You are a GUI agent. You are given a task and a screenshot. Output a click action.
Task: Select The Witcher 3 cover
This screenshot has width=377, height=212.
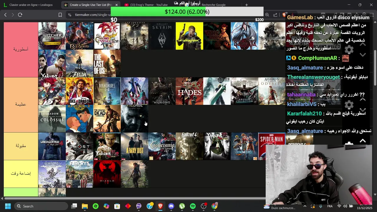pos(52,36)
